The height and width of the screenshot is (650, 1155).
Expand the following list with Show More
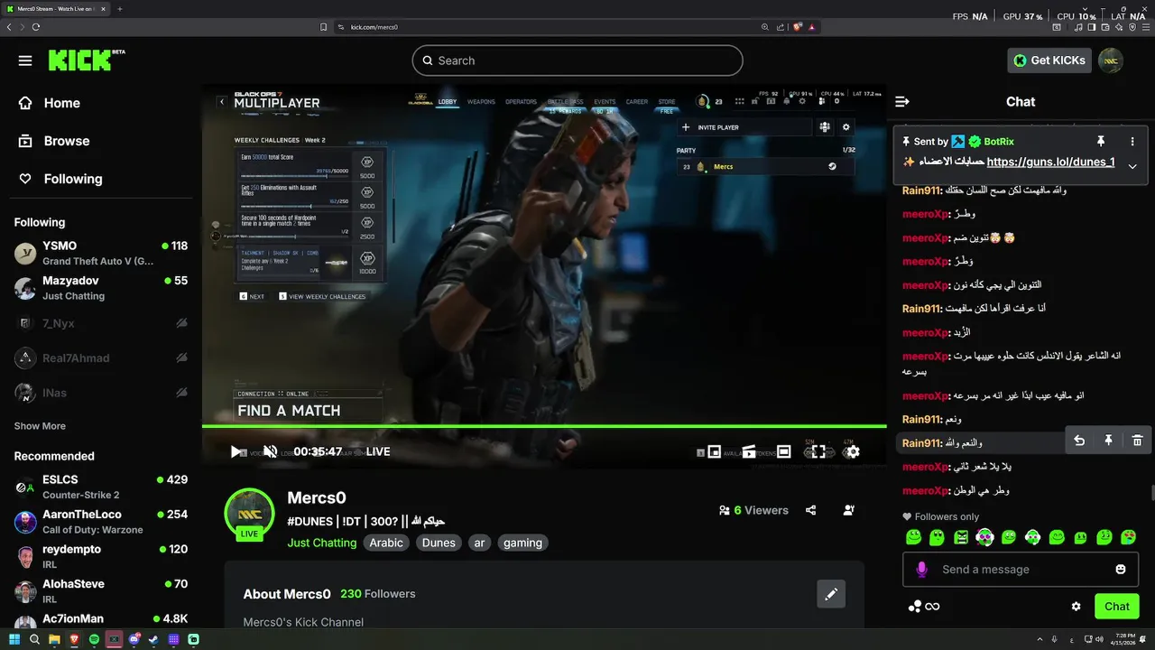point(40,426)
